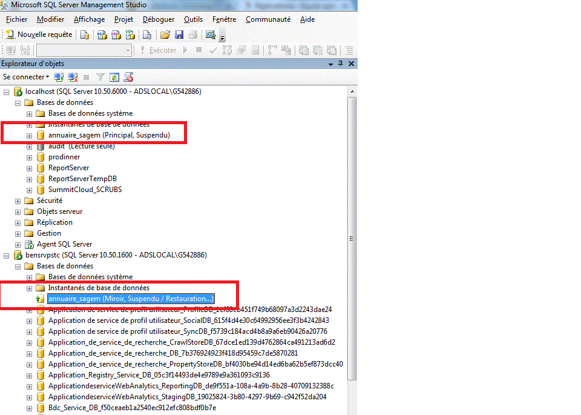
Task: Click the SummitCloud_SCRUBS database icon
Action: pos(41,190)
